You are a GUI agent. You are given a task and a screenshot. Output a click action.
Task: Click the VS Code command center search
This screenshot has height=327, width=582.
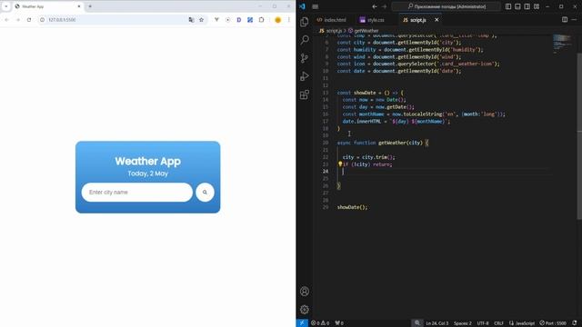(447, 6)
